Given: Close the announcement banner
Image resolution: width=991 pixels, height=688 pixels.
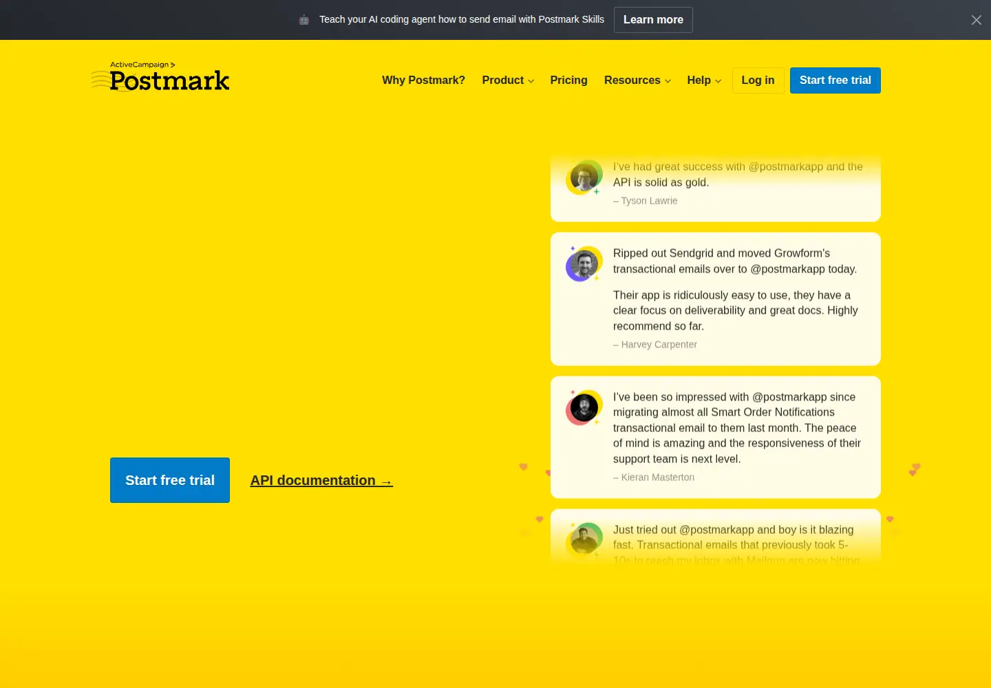Looking at the screenshot, I should pos(976,20).
